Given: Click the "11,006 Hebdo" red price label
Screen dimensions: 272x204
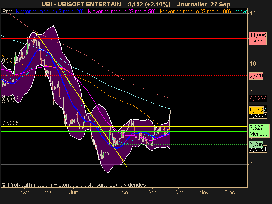Looking at the screenshot, I should (x=258, y=38).
